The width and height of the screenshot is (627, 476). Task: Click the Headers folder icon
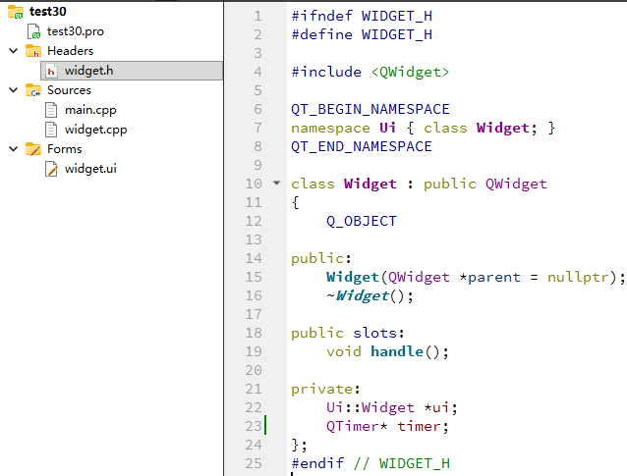33,51
